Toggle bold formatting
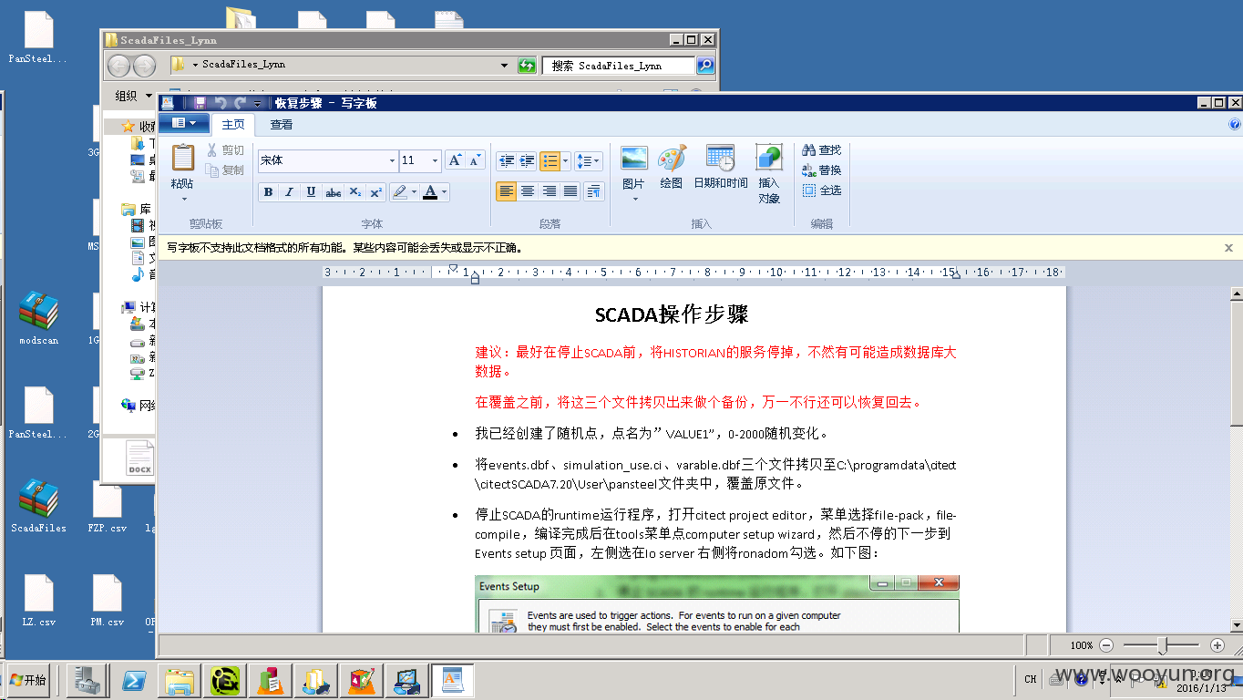Viewport: 1243px width, 700px height. point(268,192)
